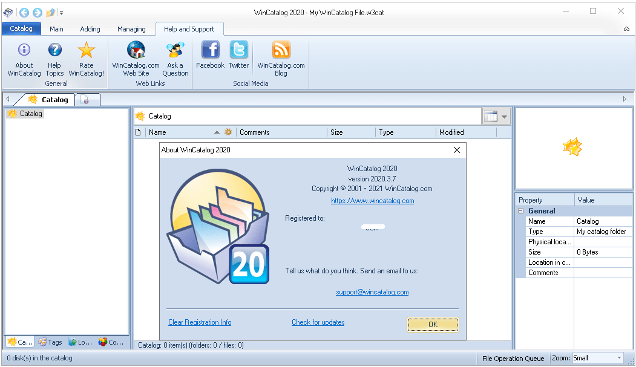Click the Property column header
The image size is (636, 367).
click(545, 200)
